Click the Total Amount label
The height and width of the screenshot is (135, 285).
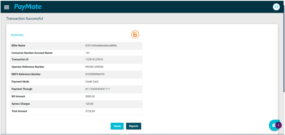[x=19, y=111]
